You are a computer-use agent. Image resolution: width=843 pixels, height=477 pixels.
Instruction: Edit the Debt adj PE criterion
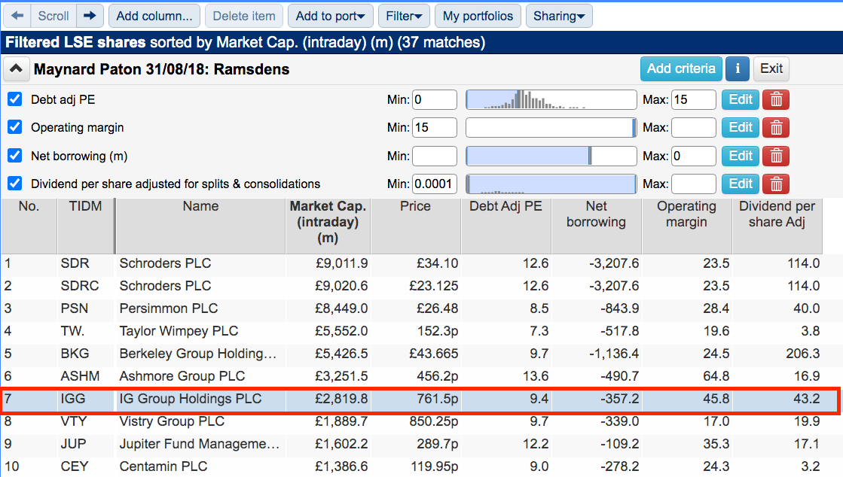coord(741,99)
